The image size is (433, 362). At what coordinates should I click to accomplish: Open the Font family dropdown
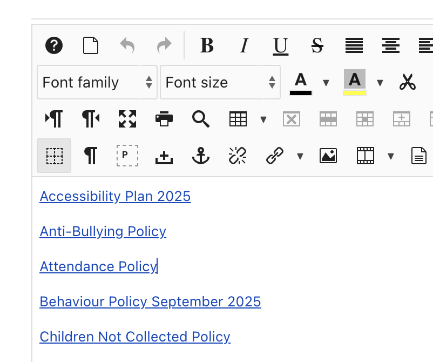97,82
